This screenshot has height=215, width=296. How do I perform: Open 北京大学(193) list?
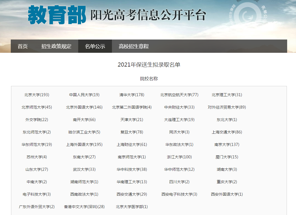click(x=37, y=95)
